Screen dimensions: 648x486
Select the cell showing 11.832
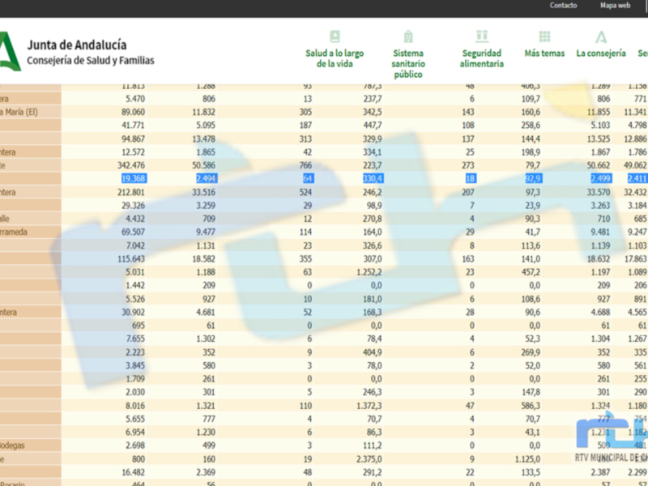coord(203,112)
